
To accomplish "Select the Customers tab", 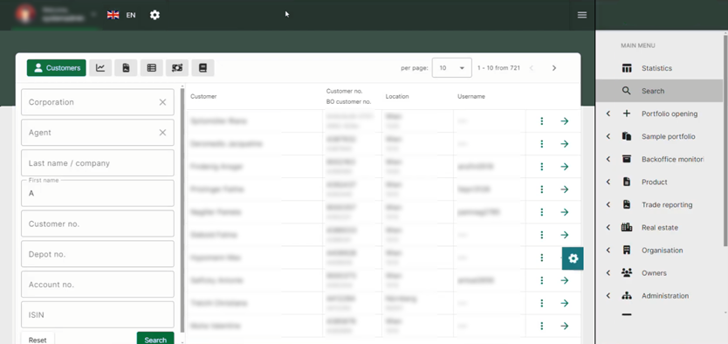I will click(x=56, y=68).
